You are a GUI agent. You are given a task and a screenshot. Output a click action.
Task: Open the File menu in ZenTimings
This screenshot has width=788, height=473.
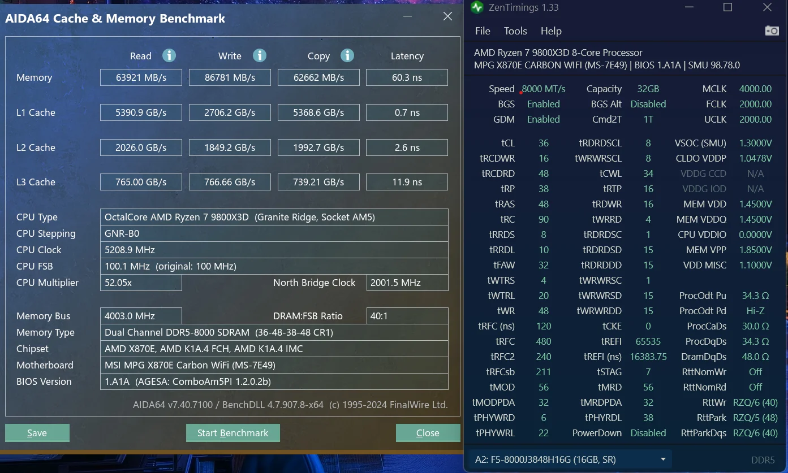click(x=483, y=31)
